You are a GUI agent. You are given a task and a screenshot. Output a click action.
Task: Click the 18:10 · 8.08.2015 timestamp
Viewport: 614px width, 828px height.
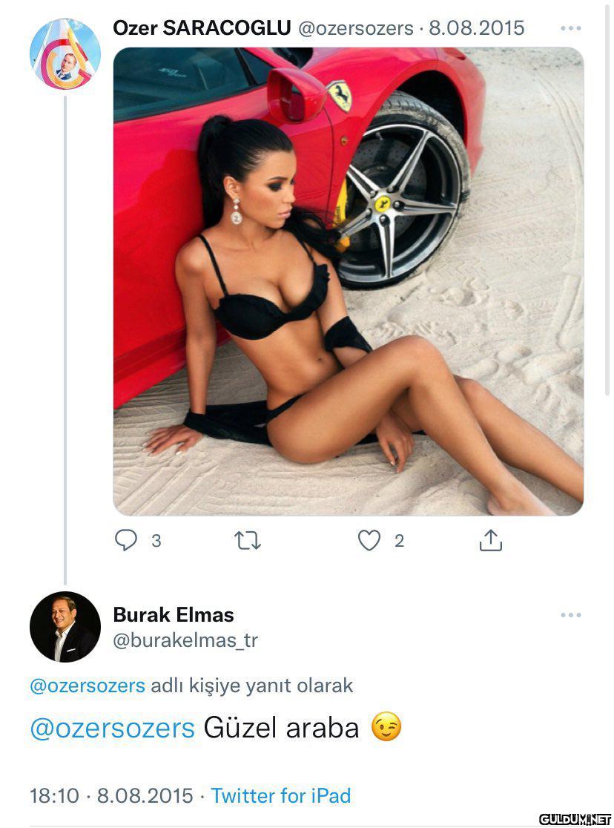pyautogui.click(x=111, y=795)
